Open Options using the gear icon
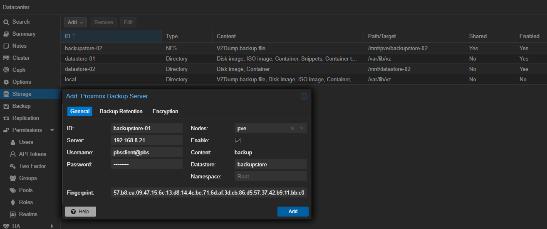Image resolution: width=547 pixels, height=229 pixels. pos(6,82)
